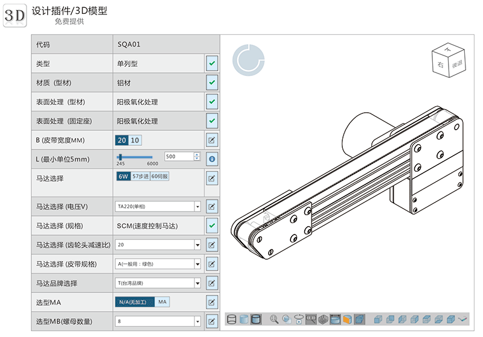Toggle checkmark beside SCM(速度控制马达) specification

(212, 225)
